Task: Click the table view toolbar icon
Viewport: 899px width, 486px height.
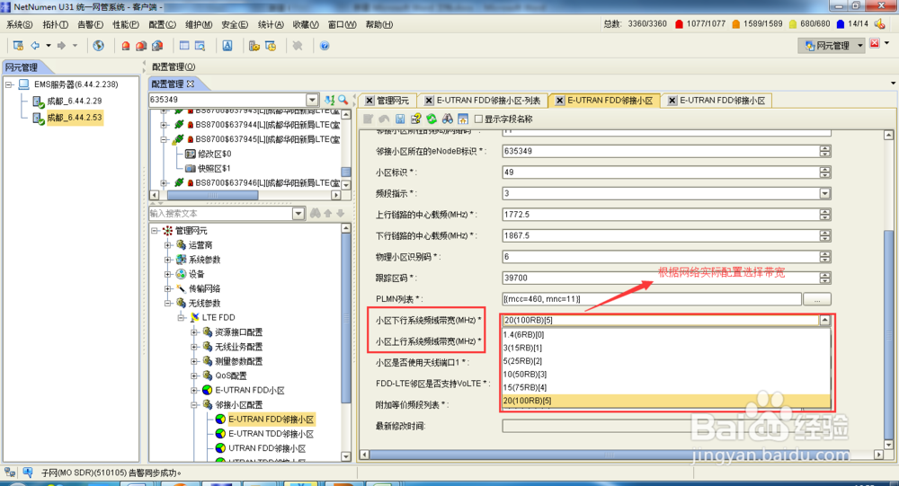Action: (184, 45)
